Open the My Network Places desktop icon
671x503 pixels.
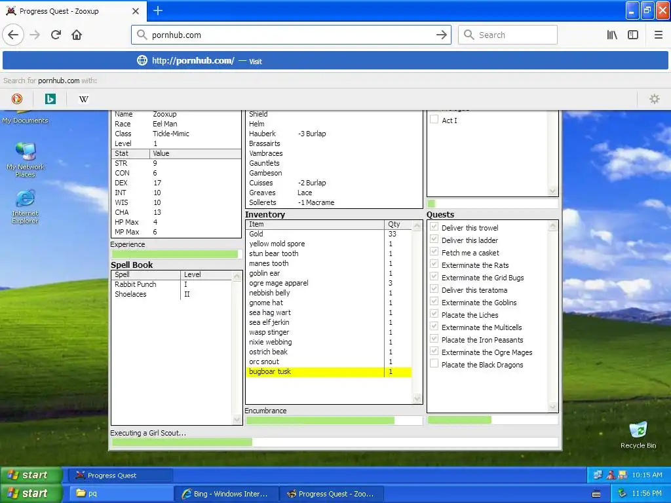[26, 160]
